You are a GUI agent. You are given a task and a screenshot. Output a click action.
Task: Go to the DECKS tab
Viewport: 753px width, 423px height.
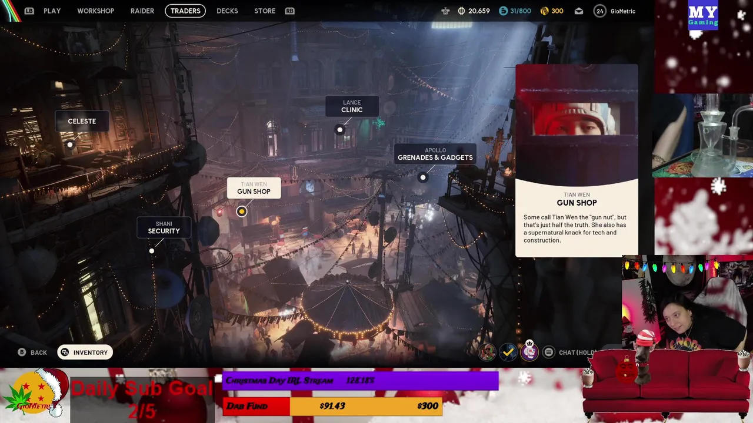point(227,11)
